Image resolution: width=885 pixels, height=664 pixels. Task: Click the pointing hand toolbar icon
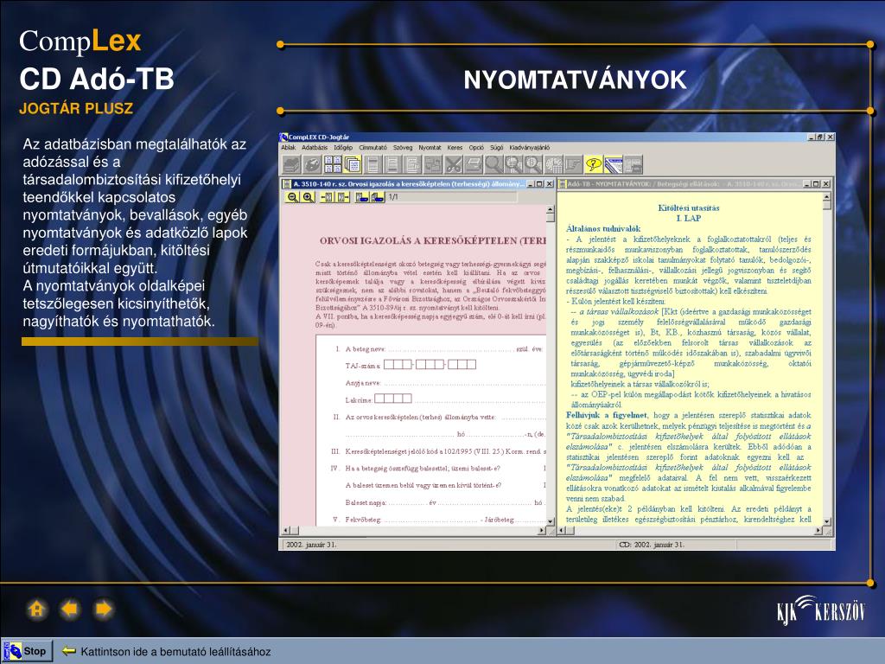click(574, 164)
